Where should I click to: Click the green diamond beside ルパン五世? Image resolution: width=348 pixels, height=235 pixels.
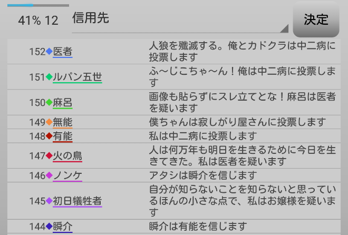(50, 77)
